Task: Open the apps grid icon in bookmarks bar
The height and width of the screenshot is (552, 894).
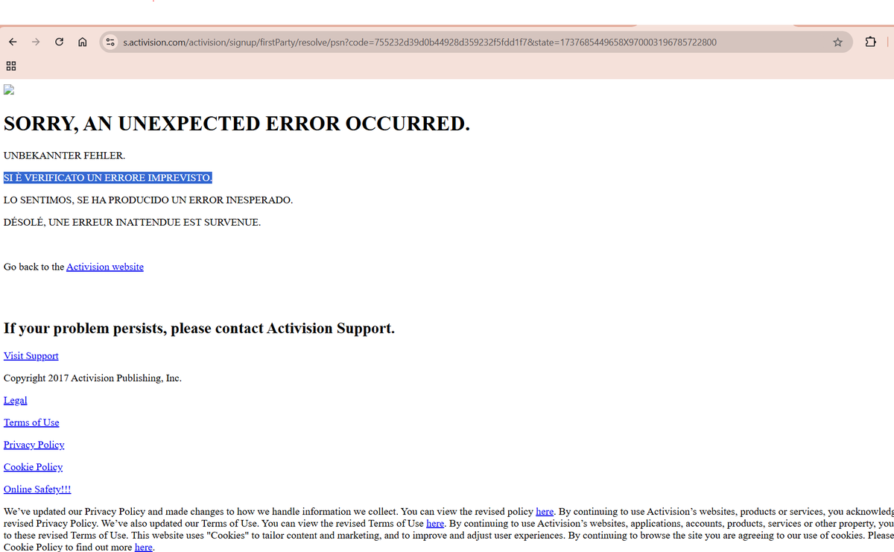Action: 11,66
